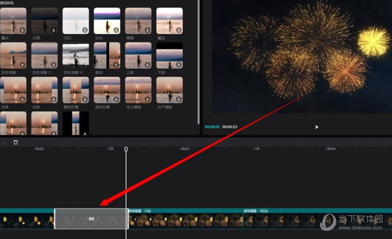Select the black-bordered thumbnail in the last row

(76, 123)
